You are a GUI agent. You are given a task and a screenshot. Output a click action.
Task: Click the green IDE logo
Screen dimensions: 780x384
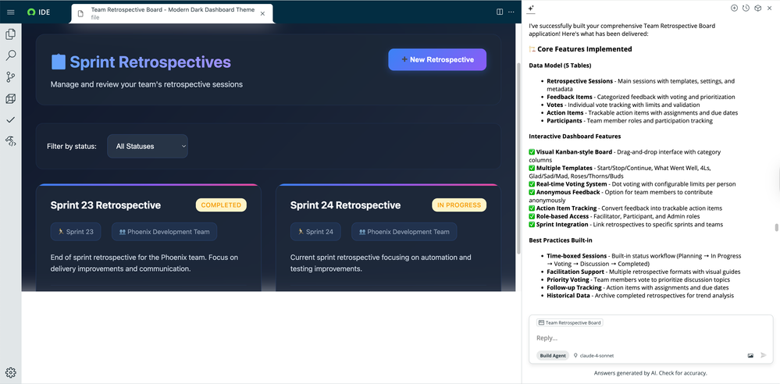[x=31, y=12]
